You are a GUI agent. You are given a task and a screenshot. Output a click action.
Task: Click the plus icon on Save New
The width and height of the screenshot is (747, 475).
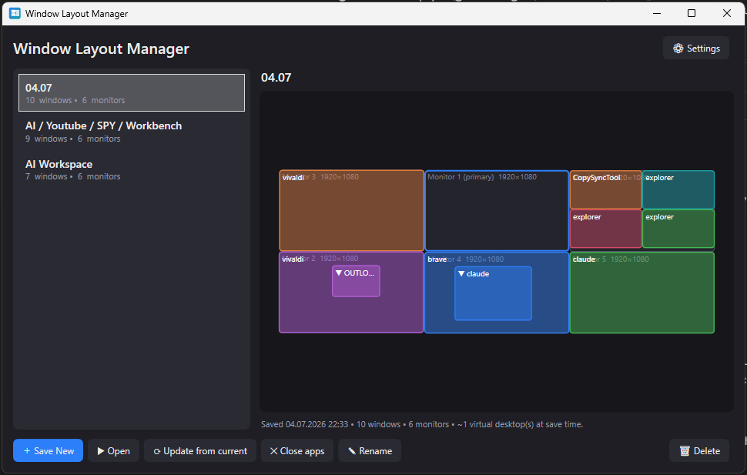point(27,450)
